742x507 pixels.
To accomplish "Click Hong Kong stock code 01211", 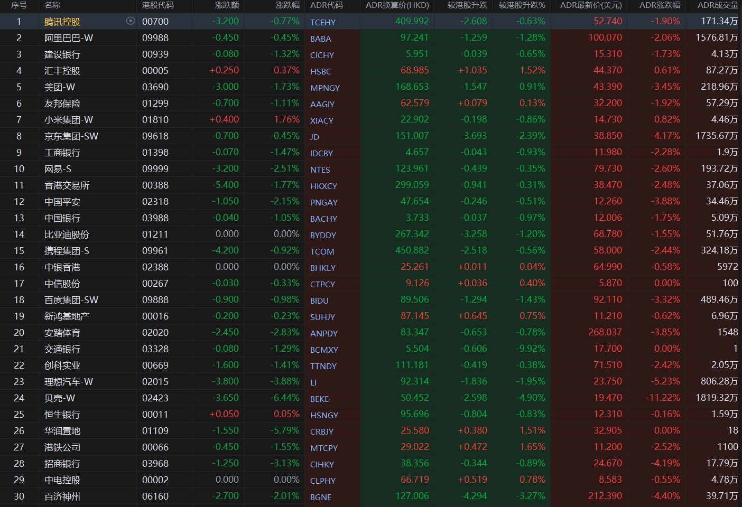I will 155,234.
